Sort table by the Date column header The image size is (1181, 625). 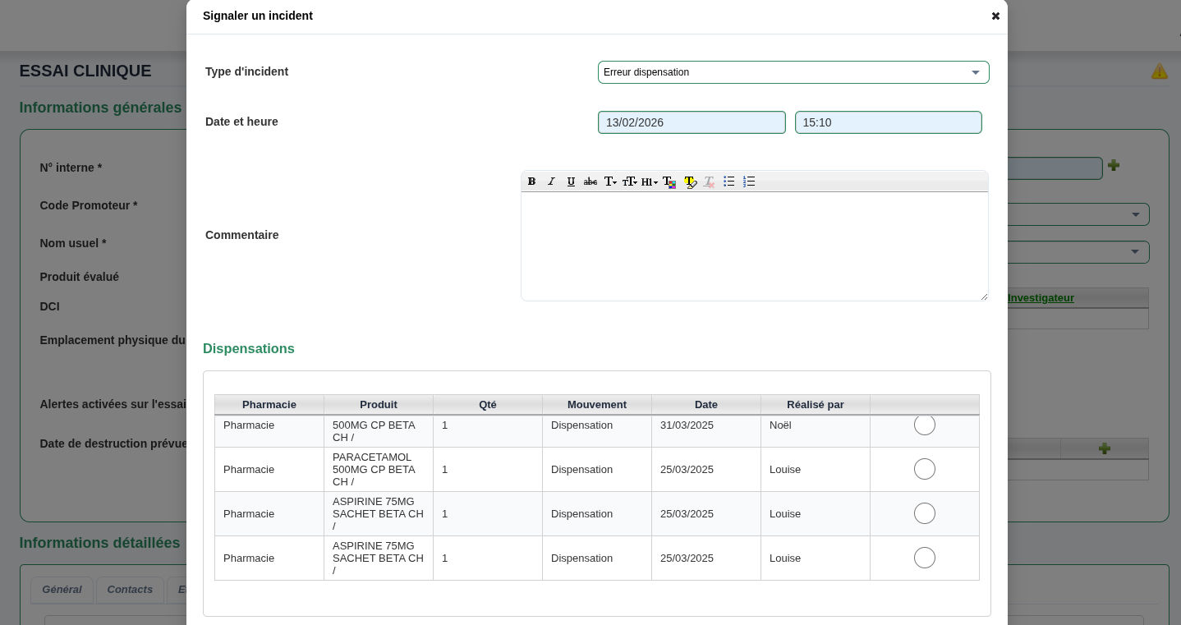705,405
